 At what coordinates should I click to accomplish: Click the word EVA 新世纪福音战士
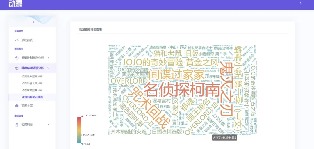(196, 48)
